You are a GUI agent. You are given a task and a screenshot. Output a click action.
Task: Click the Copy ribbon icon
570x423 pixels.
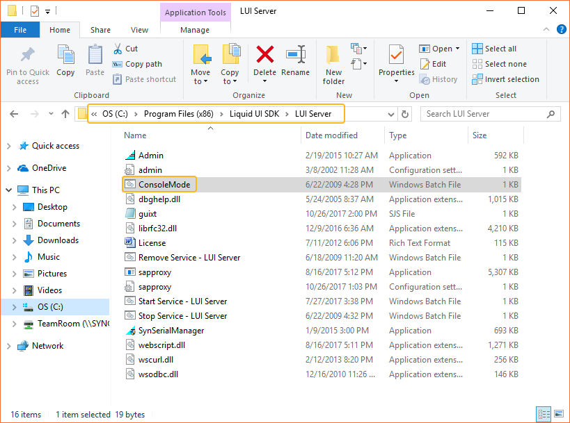66,55
